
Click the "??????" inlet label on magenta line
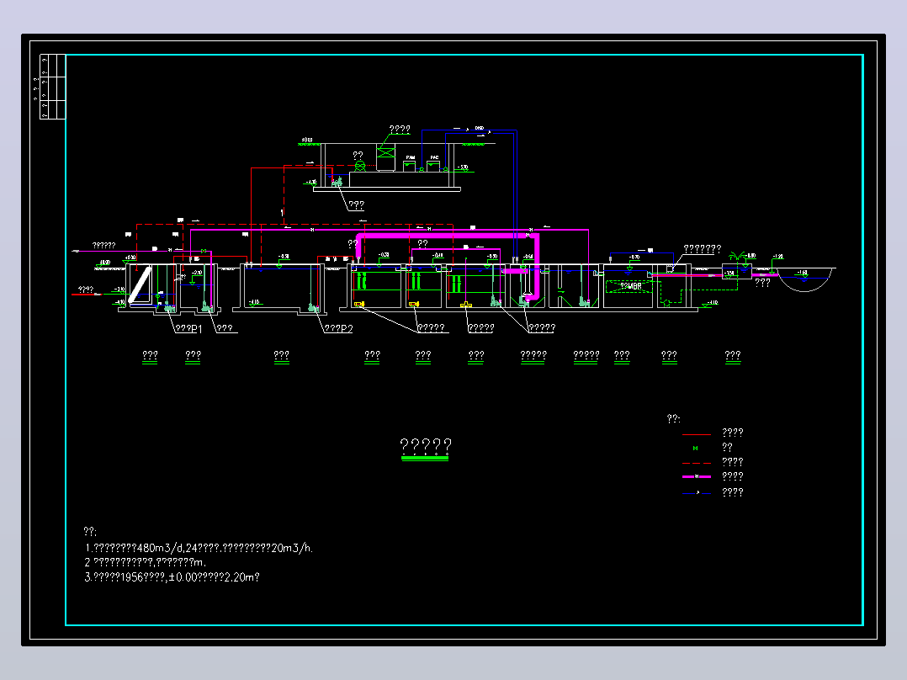[104, 246]
